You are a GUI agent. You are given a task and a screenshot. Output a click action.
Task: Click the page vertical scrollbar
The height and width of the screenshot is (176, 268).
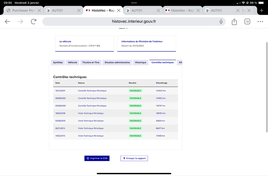[x=267, y=87]
